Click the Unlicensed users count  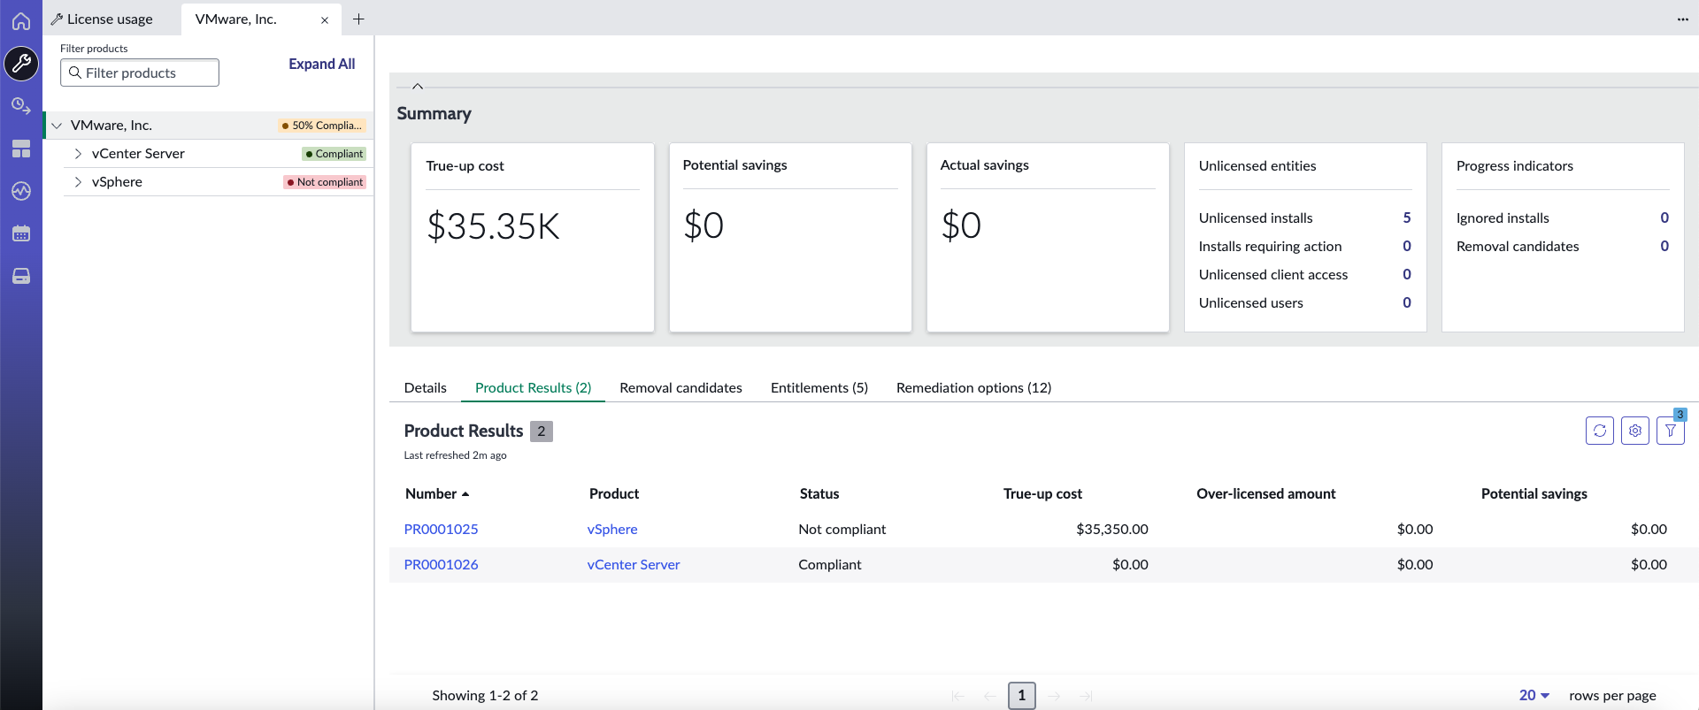point(1407,302)
